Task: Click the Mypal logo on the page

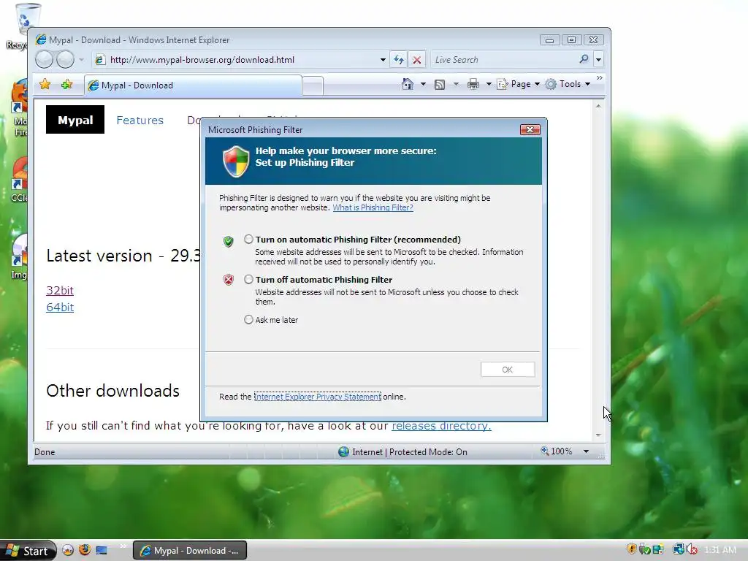Action: tap(75, 120)
